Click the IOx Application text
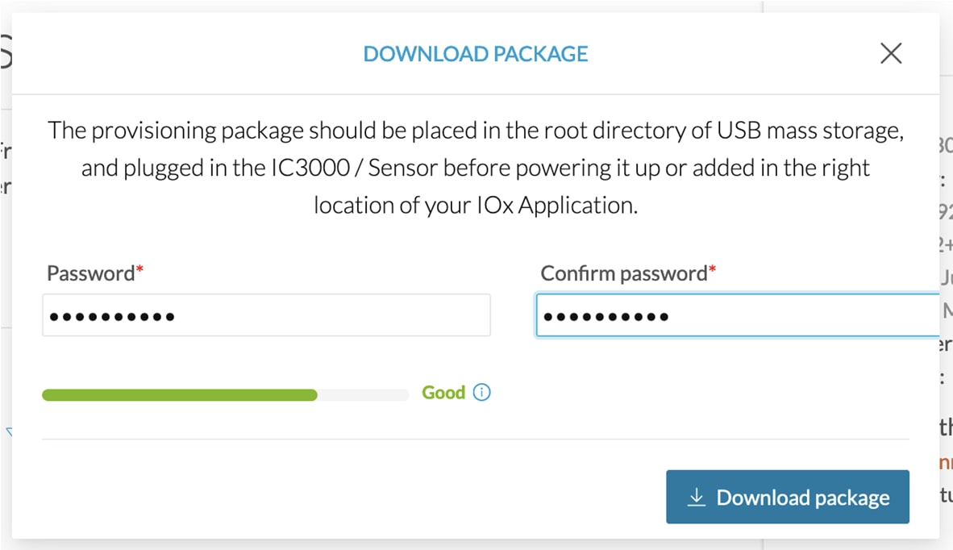The image size is (953, 550). pos(557,206)
